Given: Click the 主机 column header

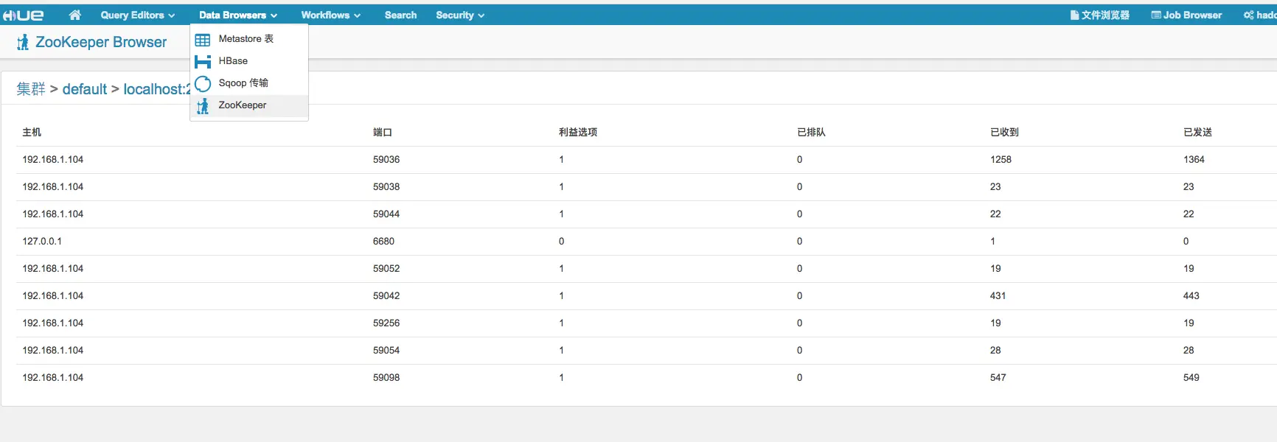Looking at the screenshot, I should 32,133.
